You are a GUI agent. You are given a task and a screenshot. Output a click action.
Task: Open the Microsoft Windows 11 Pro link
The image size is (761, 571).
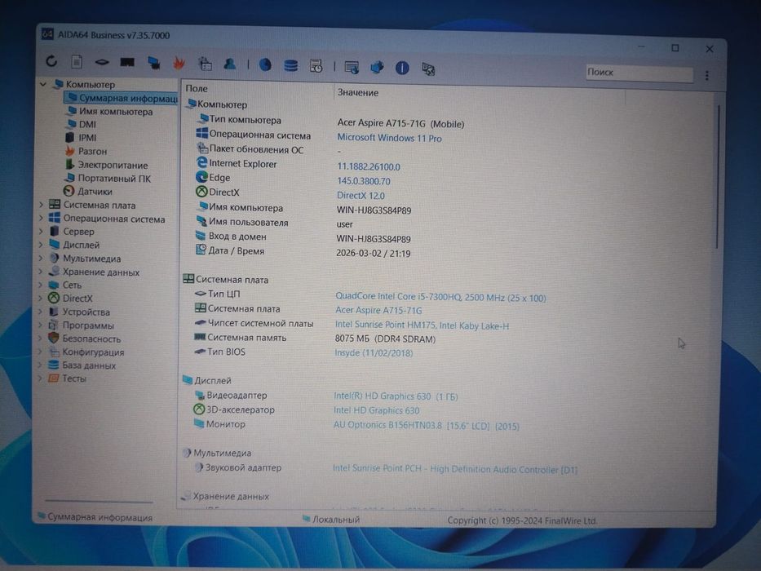[x=389, y=138]
